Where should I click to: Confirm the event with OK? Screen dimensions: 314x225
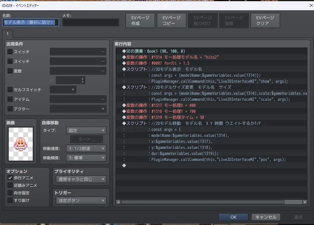click(233, 217)
